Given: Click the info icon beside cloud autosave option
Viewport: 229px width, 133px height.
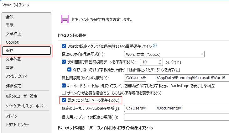Looking at the screenshot, I should [x=155, y=46].
